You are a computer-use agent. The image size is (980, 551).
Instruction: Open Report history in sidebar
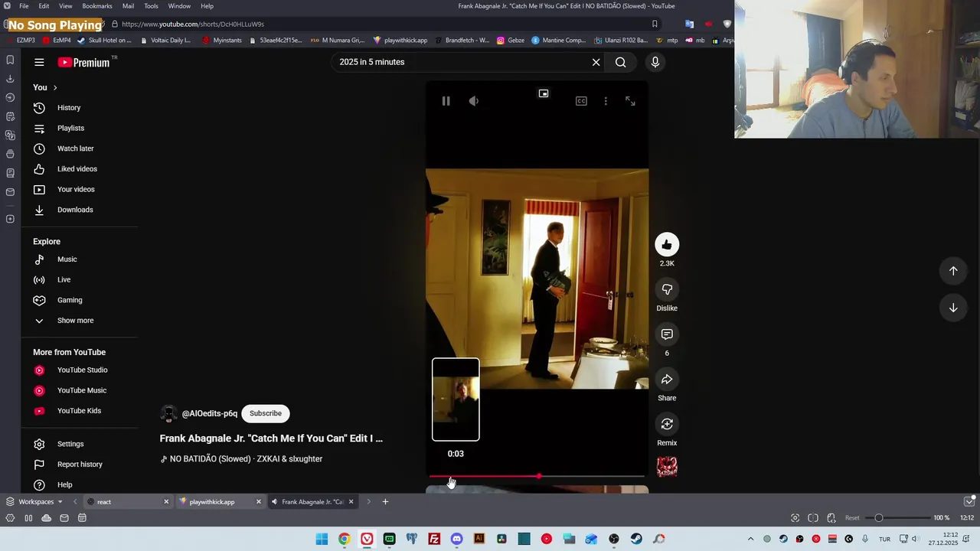coord(80,465)
